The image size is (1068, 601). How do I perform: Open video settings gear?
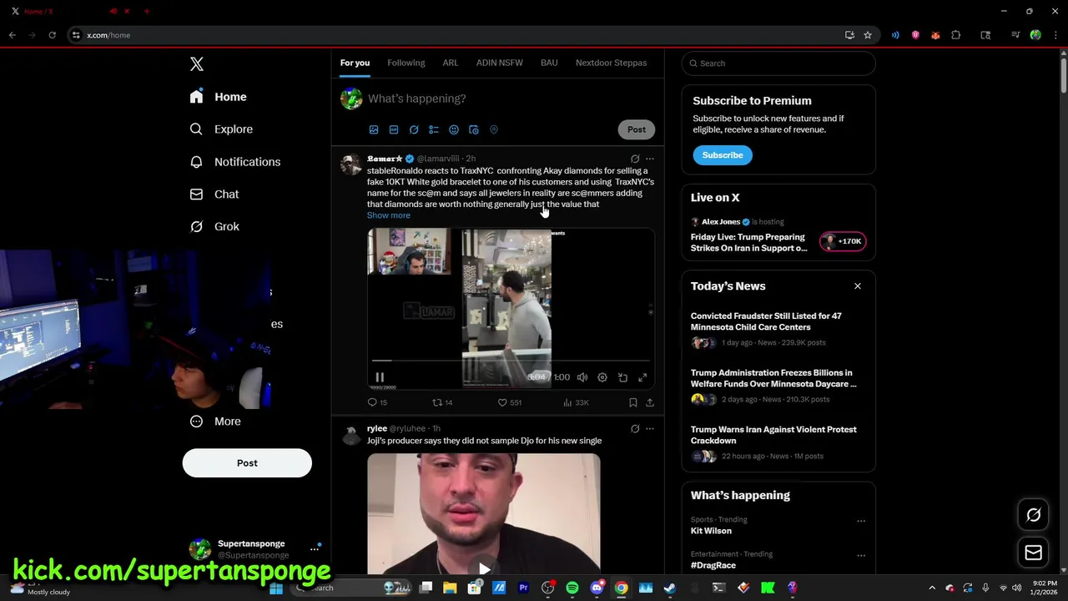(x=602, y=377)
